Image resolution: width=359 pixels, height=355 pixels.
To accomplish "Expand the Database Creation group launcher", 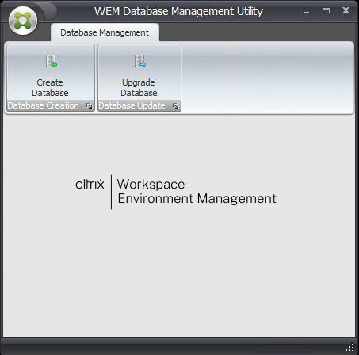I will pos(90,106).
